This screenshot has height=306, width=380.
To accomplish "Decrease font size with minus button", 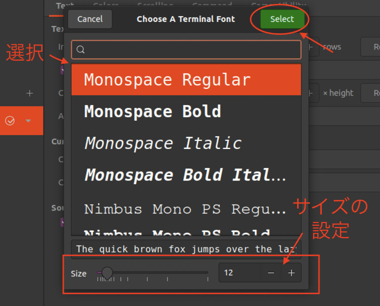I will pyautogui.click(x=271, y=273).
